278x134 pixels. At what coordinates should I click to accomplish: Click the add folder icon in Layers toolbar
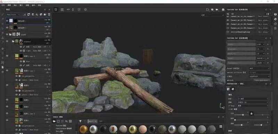coord(45,15)
